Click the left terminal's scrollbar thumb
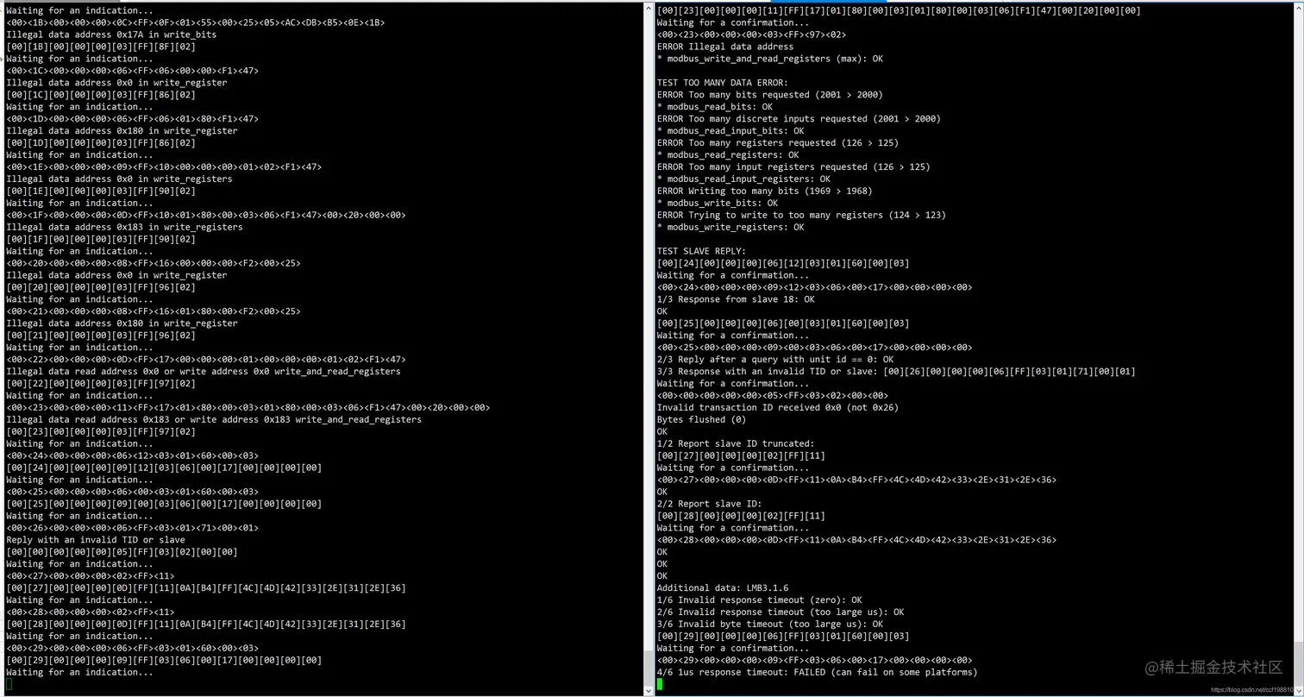1304x697 pixels. click(x=648, y=667)
